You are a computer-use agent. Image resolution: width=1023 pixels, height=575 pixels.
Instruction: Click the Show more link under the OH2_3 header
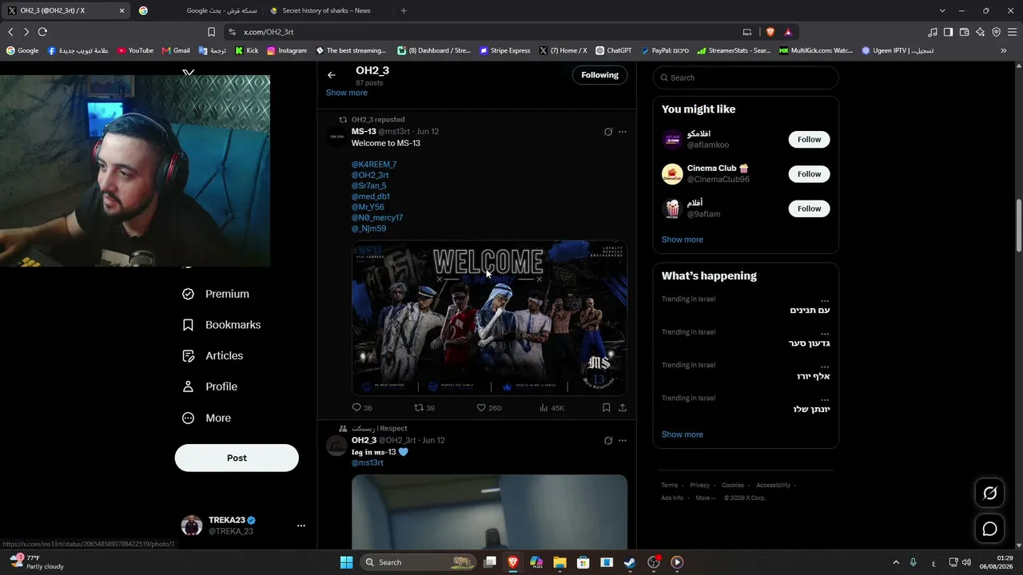click(x=347, y=93)
